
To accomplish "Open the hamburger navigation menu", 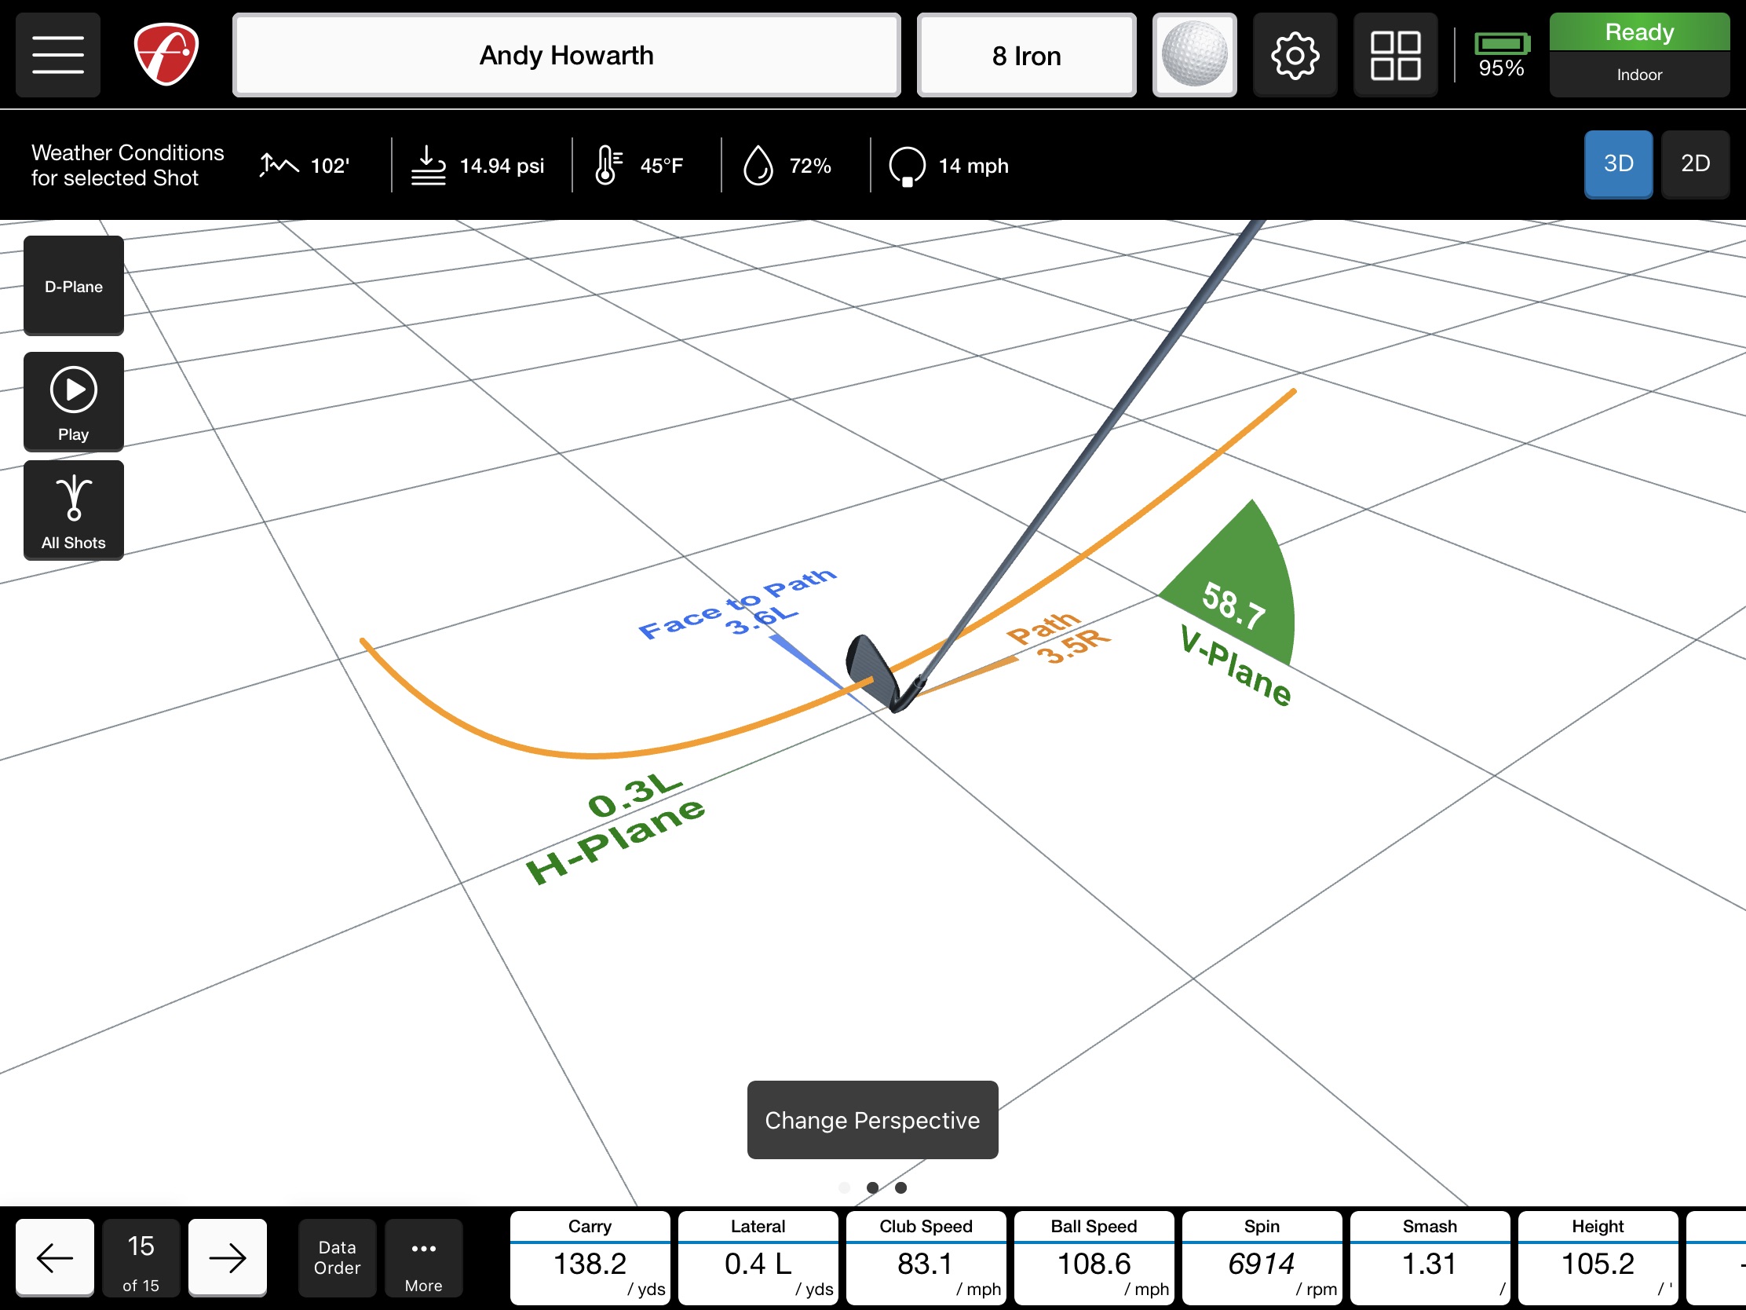I will (x=57, y=54).
